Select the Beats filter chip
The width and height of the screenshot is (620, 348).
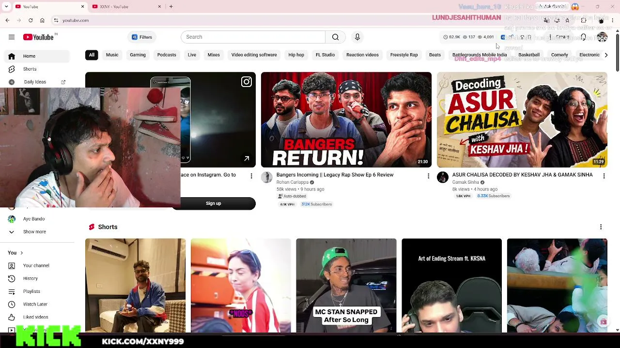coord(435,55)
